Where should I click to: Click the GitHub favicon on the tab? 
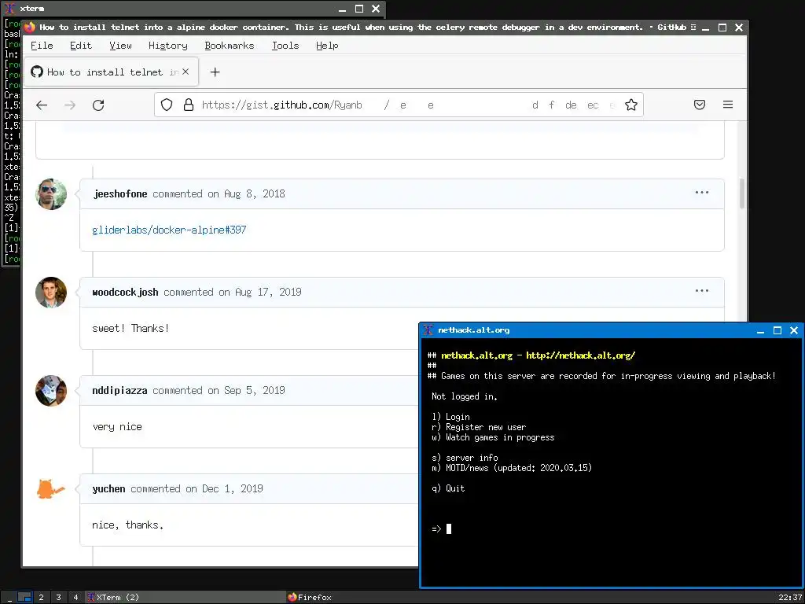tap(36, 72)
